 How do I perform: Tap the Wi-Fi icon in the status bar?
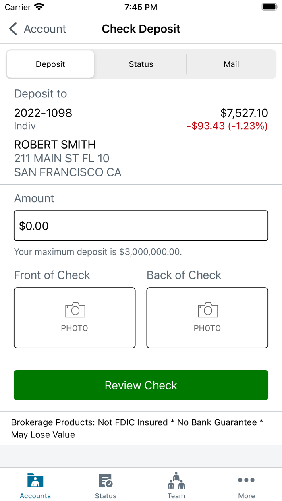pos(39,6)
